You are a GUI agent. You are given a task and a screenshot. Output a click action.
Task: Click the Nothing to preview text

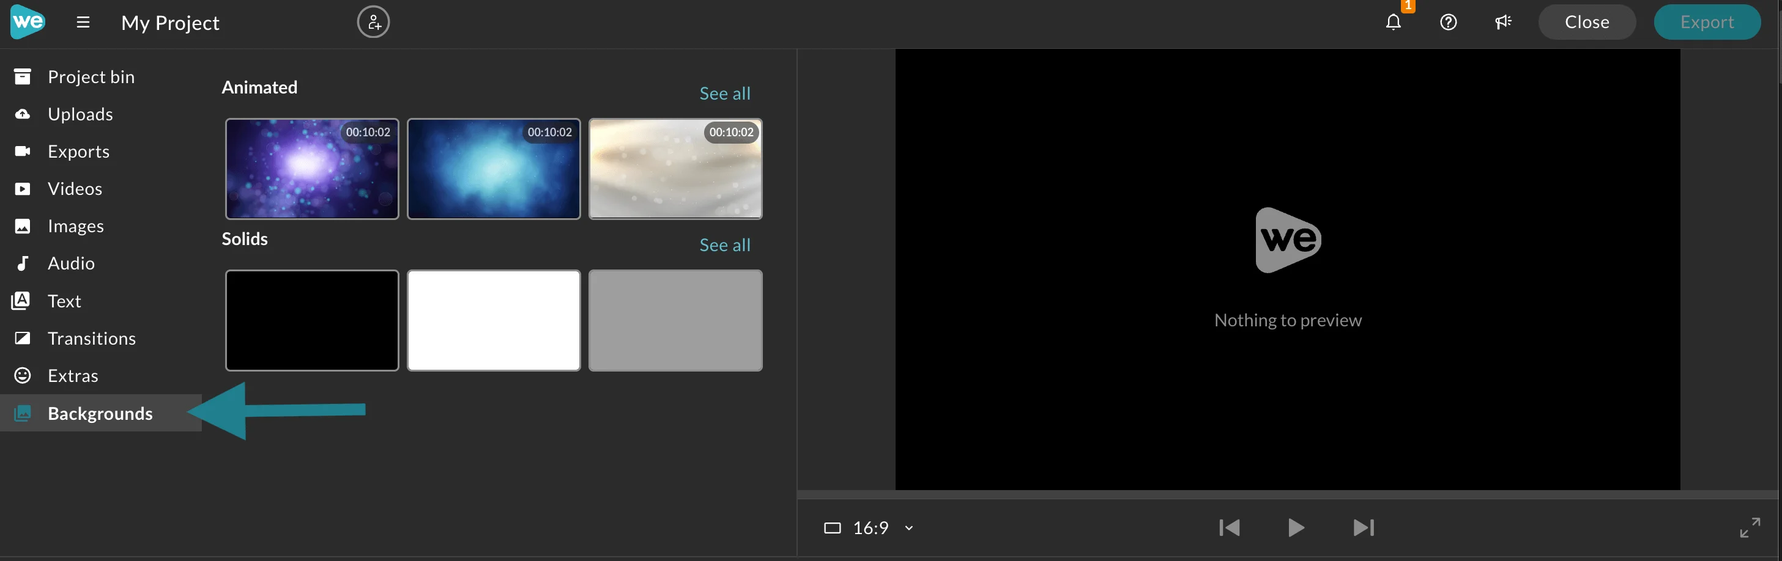pos(1287,320)
